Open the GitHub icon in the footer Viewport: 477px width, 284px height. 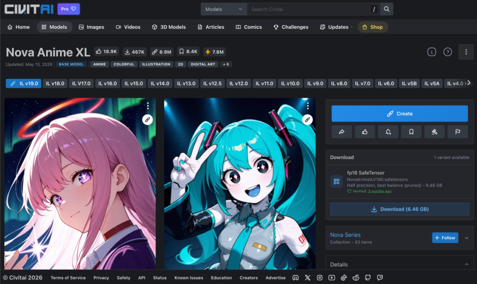368,277
